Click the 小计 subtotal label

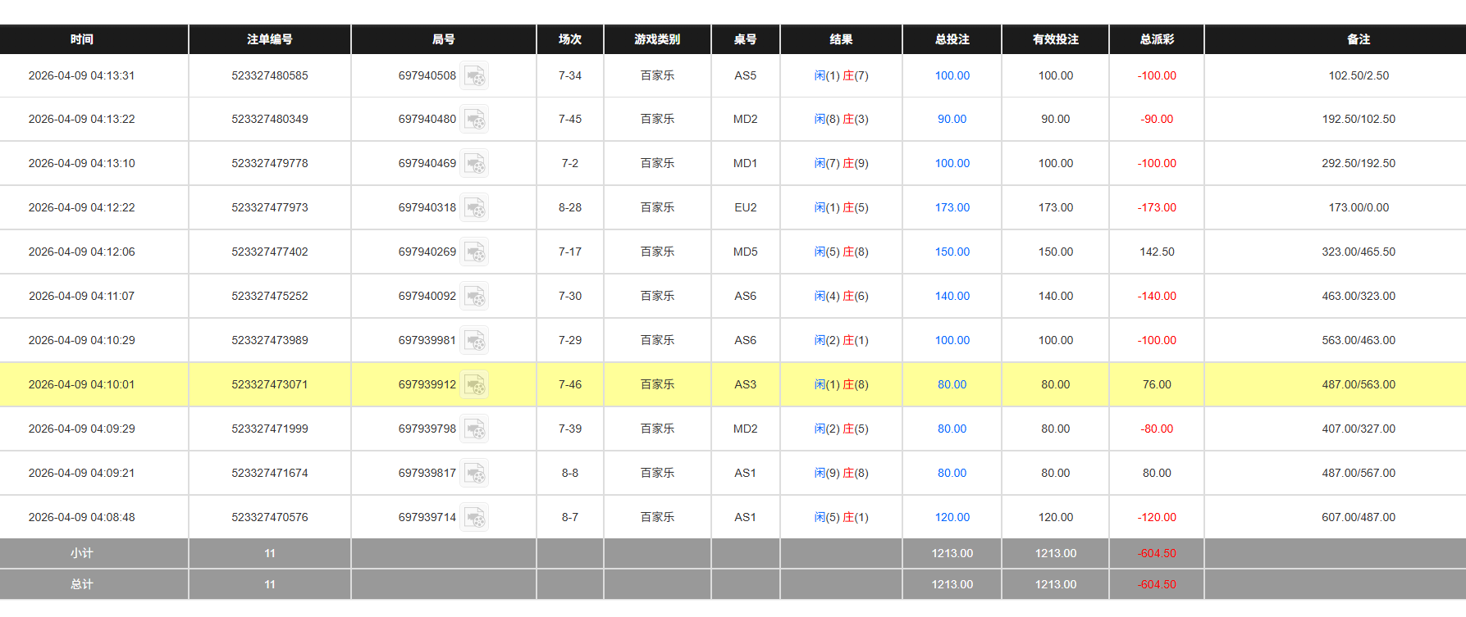(82, 554)
